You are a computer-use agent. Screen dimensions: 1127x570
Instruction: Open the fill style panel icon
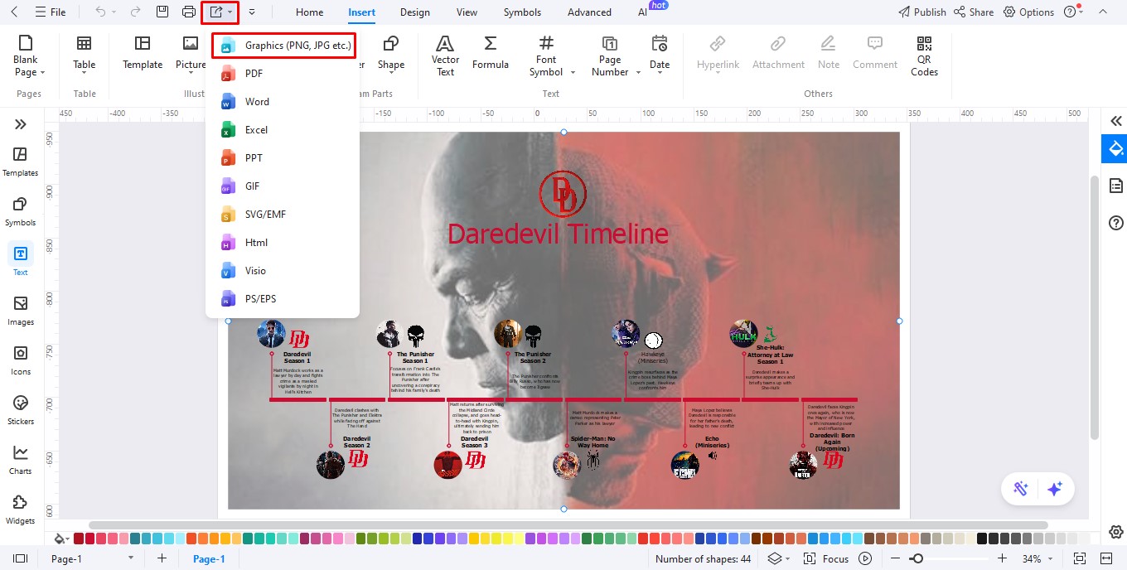pyautogui.click(x=1115, y=149)
